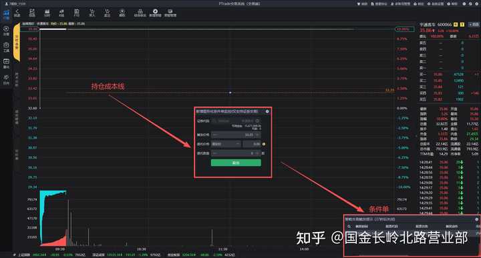This screenshot has width=481, height=258.
Task: Click the best bid (buy level one) order book row
Action: click(449, 75)
